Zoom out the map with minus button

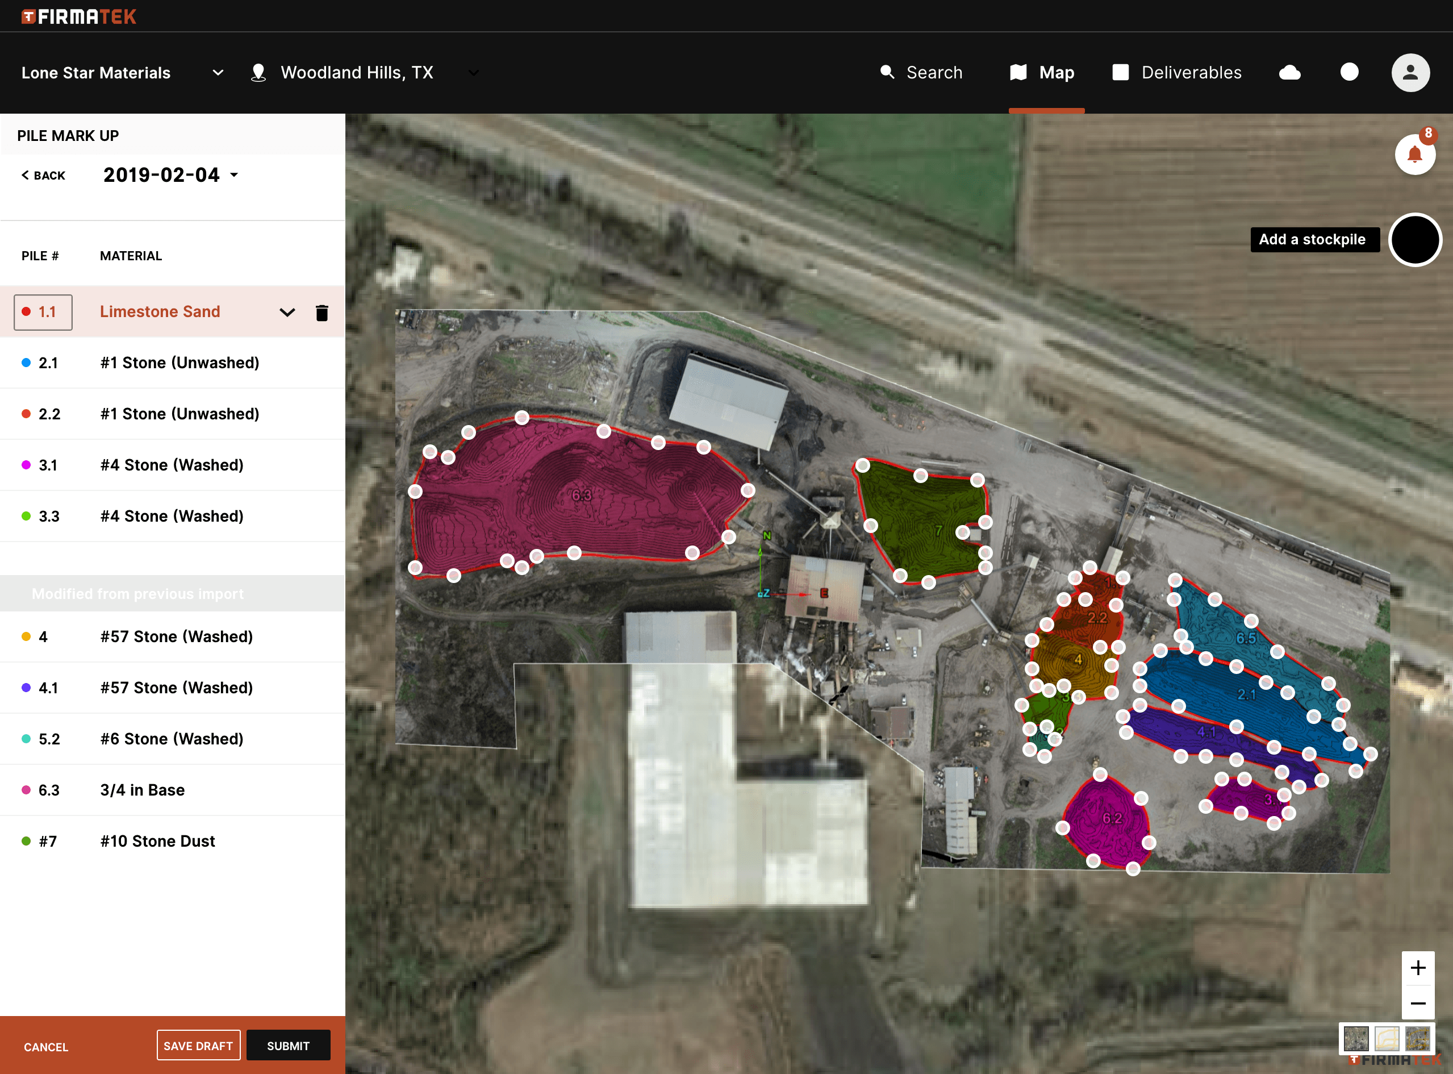pos(1417,1003)
